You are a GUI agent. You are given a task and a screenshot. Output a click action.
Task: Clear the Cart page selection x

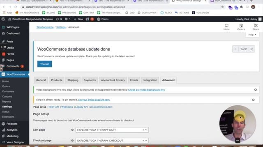143,130
